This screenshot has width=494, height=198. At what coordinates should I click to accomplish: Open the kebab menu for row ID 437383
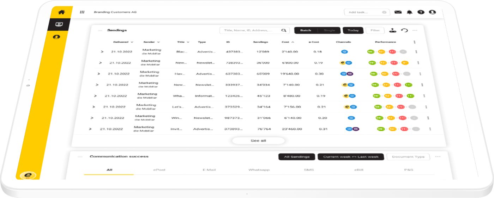click(416, 52)
